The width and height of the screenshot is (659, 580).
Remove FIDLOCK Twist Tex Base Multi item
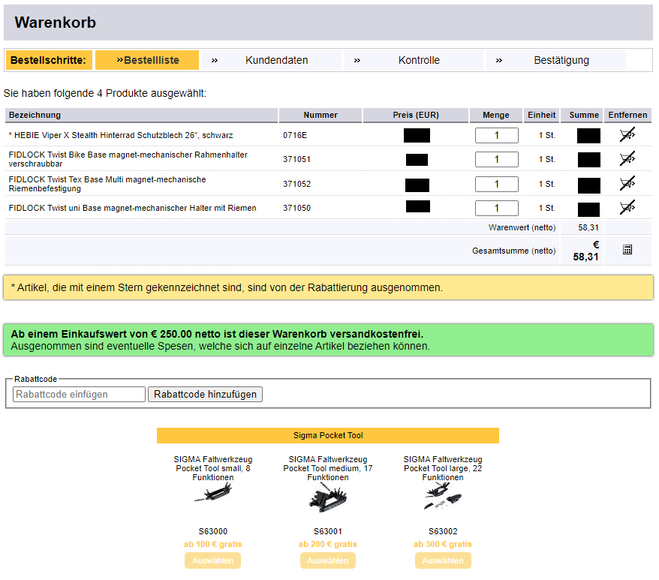tap(627, 184)
